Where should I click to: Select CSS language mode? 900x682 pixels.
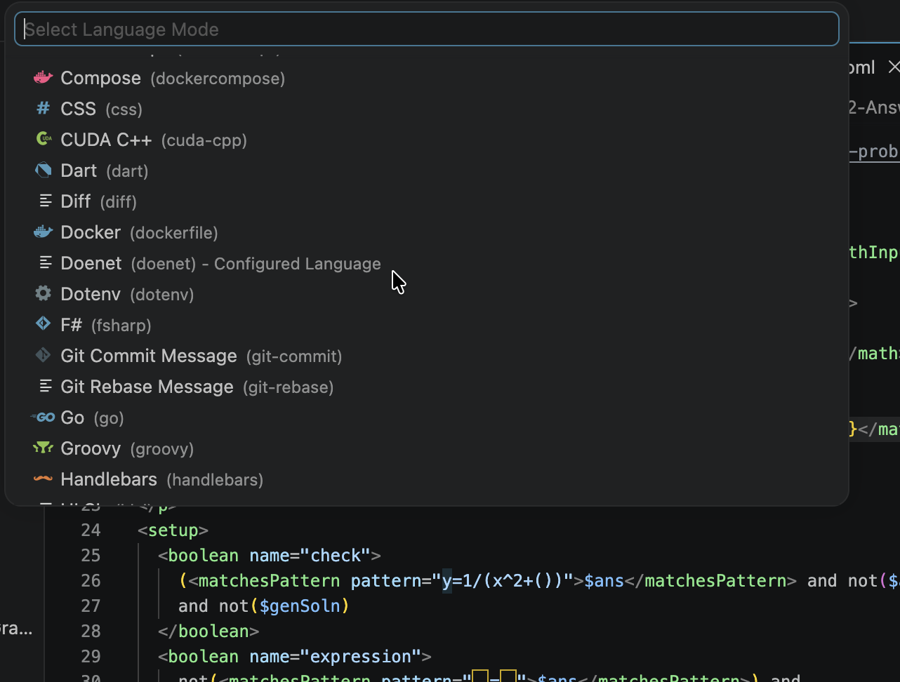pyautogui.click(x=426, y=109)
